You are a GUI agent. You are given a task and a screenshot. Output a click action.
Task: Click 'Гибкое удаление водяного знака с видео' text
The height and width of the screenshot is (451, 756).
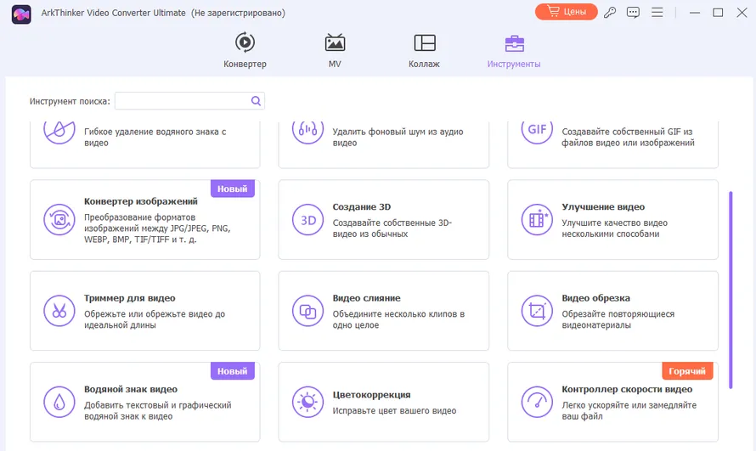click(x=155, y=138)
